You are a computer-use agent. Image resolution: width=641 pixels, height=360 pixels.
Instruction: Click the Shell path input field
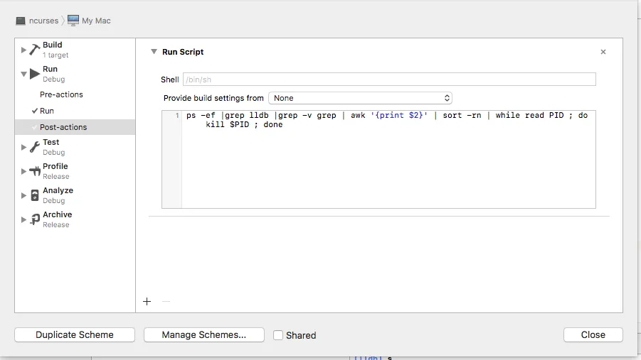[389, 80]
